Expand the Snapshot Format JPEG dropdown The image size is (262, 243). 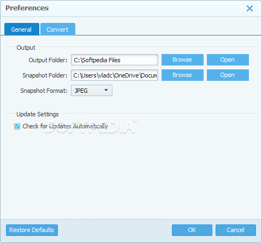(92, 91)
